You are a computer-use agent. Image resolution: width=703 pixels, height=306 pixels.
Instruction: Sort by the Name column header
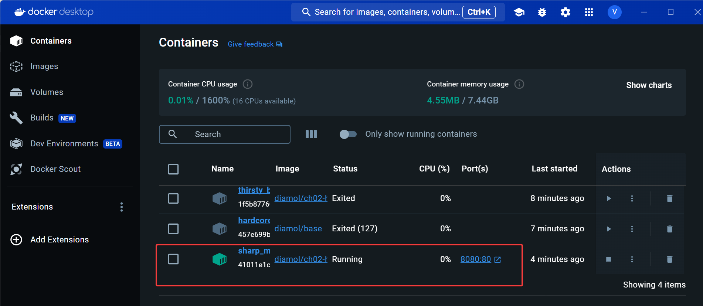pyautogui.click(x=223, y=169)
